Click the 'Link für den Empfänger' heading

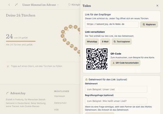tap(98, 14)
